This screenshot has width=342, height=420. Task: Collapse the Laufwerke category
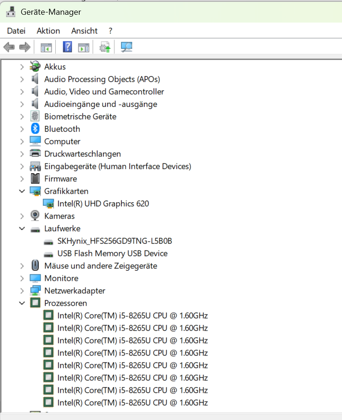[x=22, y=228]
